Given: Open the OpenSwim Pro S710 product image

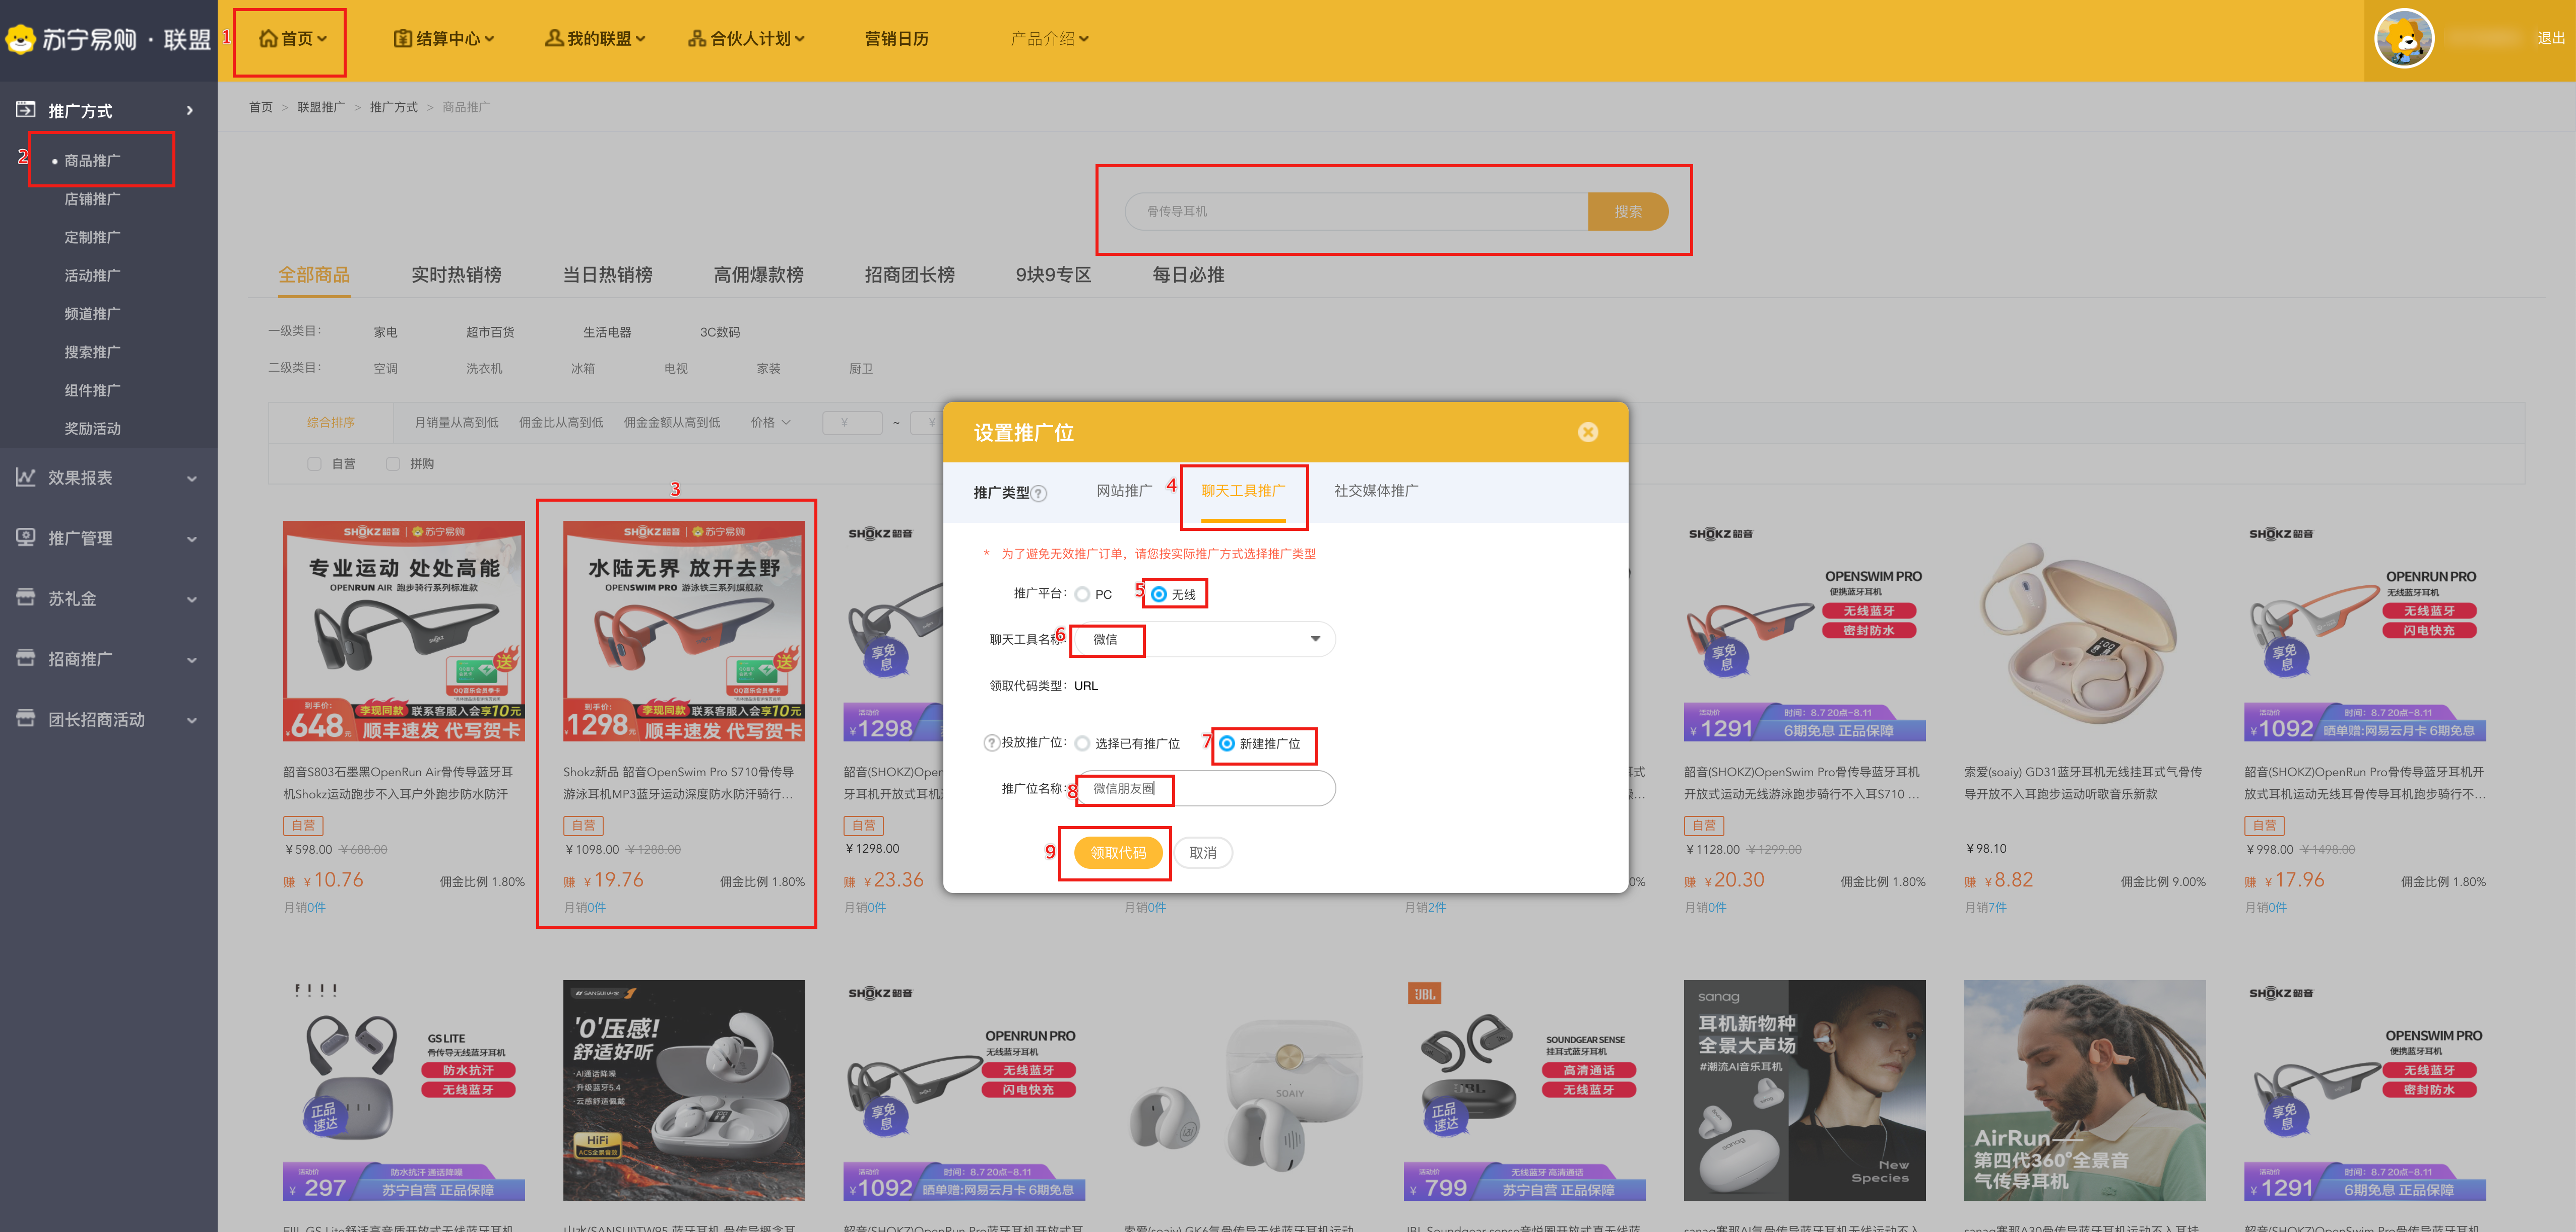Looking at the screenshot, I should pyautogui.click(x=683, y=631).
